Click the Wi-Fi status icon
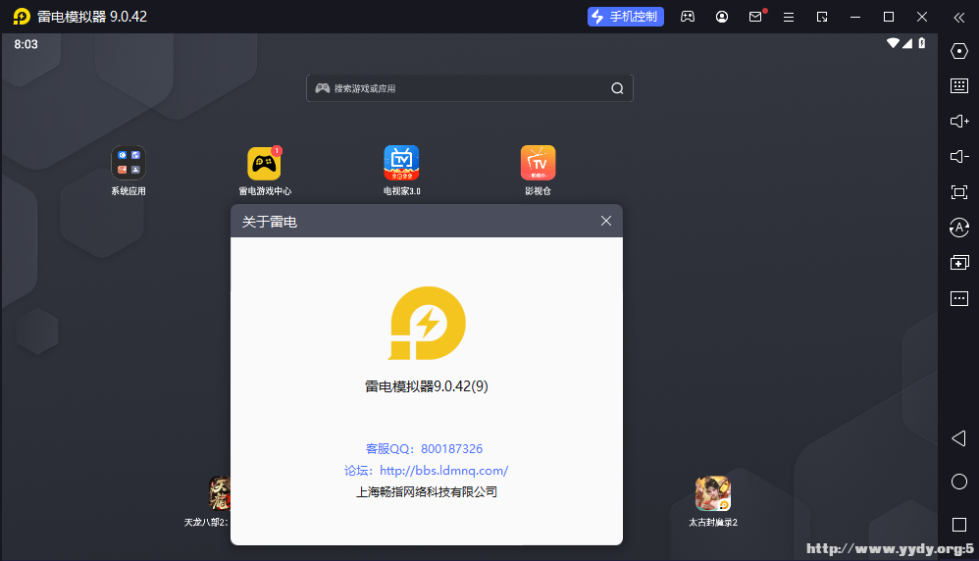The height and width of the screenshot is (561, 979). tap(893, 43)
